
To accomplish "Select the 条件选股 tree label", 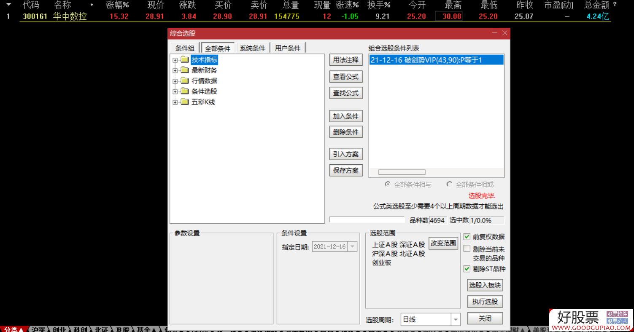I will pyautogui.click(x=204, y=91).
